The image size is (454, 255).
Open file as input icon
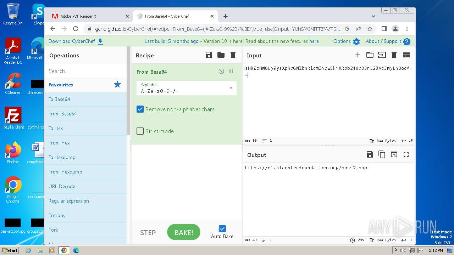tap(382, 55)
